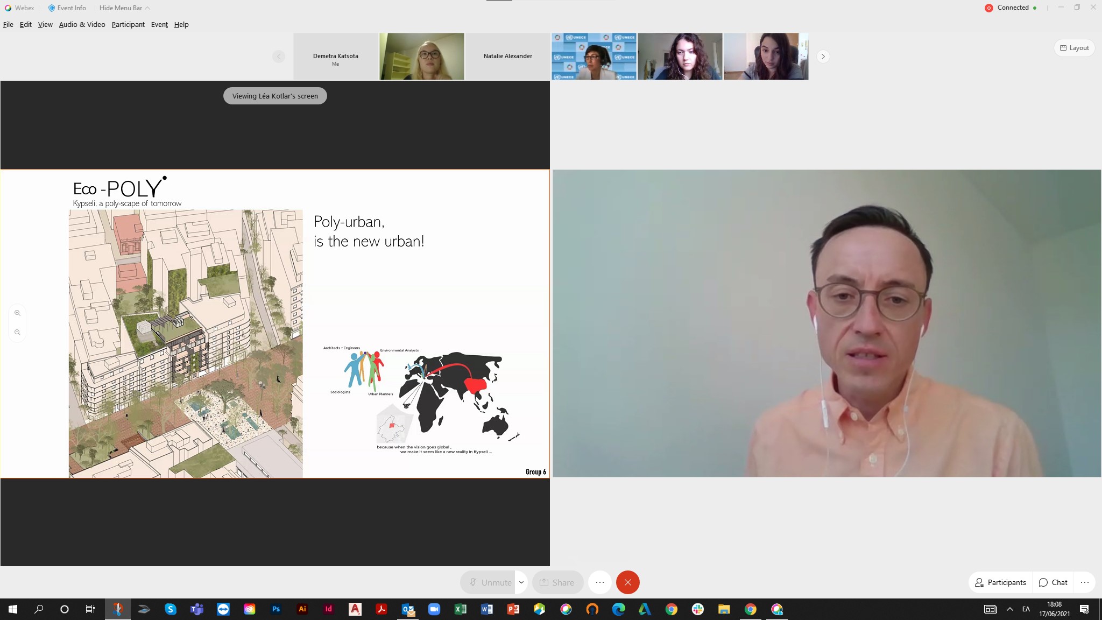1102x620 pixels.
Task: Select Natalie Alexander's participant tile
Action: click(x=507, y=57)
